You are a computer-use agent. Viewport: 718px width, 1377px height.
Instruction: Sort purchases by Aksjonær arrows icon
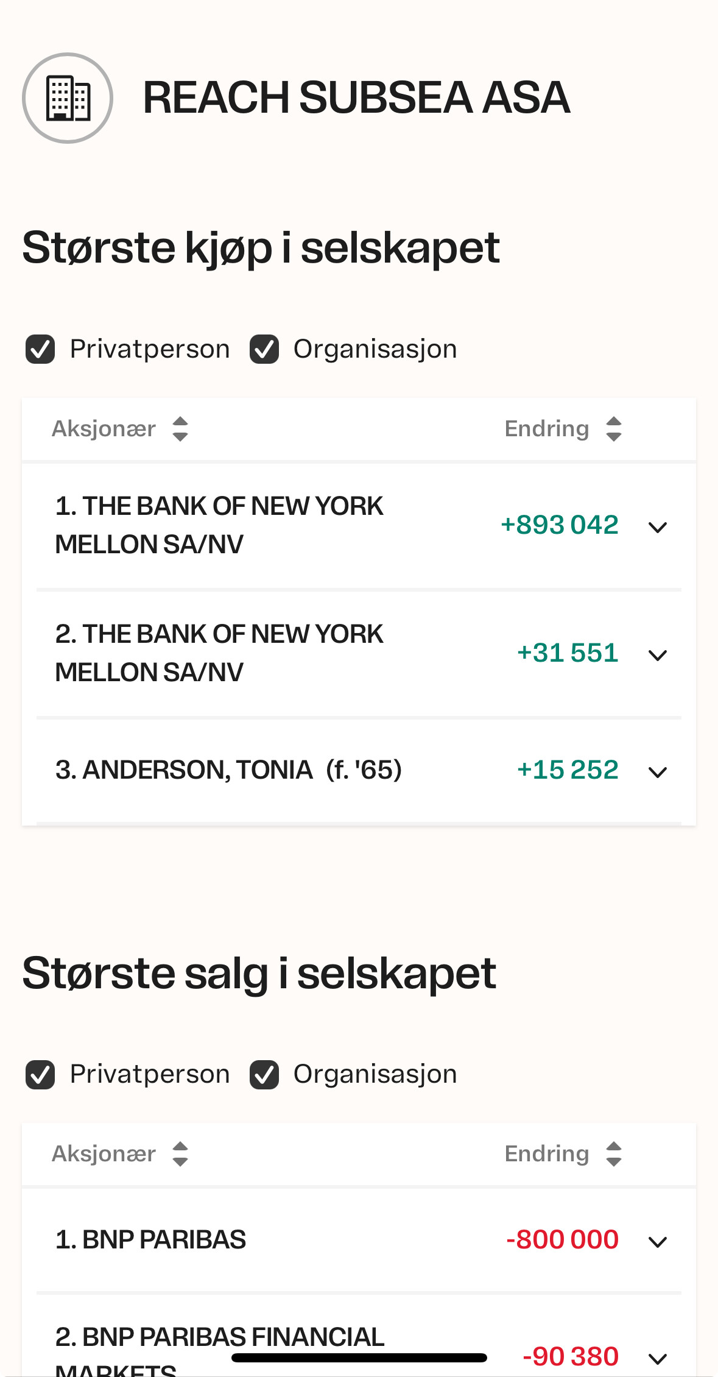180,429
